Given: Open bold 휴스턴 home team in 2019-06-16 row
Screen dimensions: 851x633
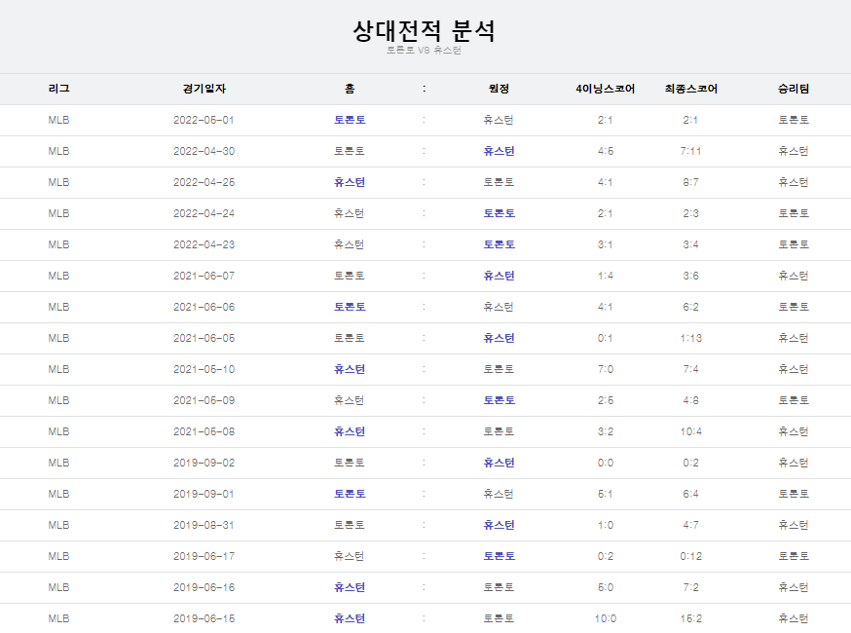Looking at the screenshot, I should [x=350, y=587].
